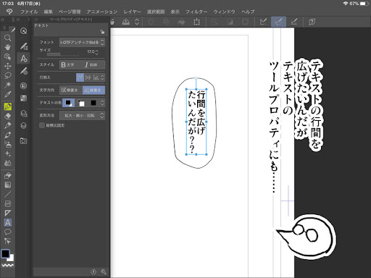Image resolution: width=371 pixels, height=278 pixels.
Task: Select the Eraser tool
Action: click(x=7, y=116)
